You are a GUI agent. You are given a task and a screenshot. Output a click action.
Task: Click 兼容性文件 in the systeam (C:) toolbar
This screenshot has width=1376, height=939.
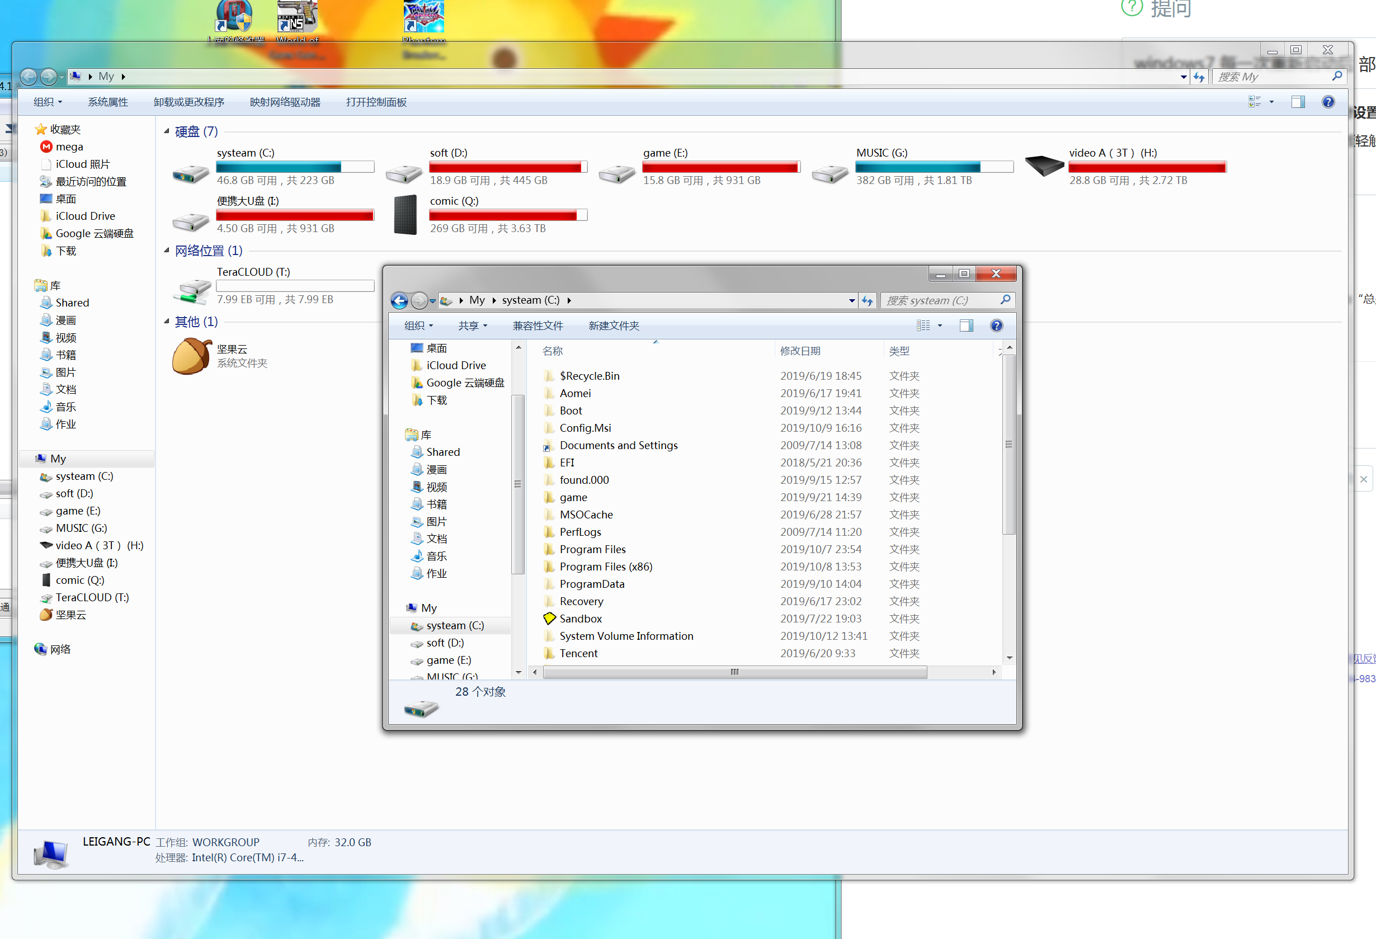[538, 325]
